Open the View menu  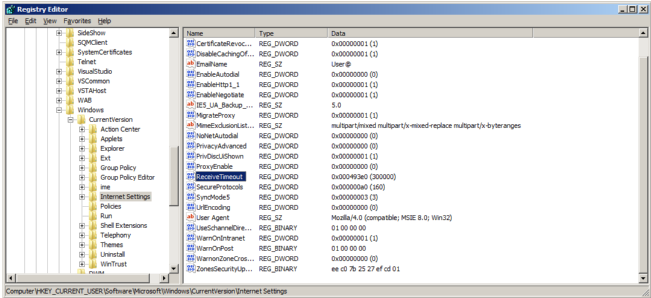click(x=50, y=20)
